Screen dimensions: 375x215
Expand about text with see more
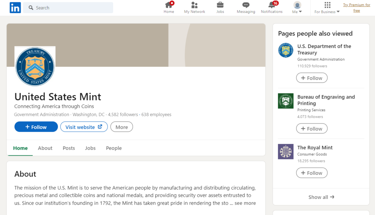[245, 203]
